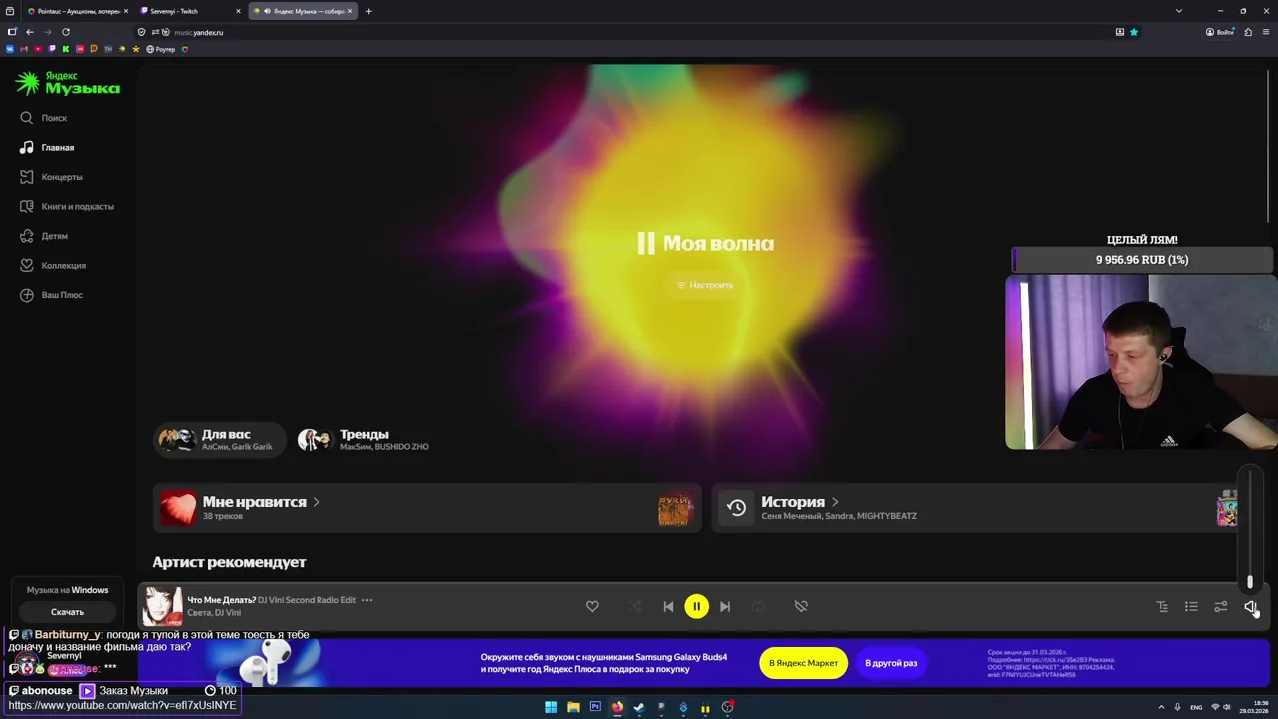
Task: Open the play queue list icon
Action: 1191,606
